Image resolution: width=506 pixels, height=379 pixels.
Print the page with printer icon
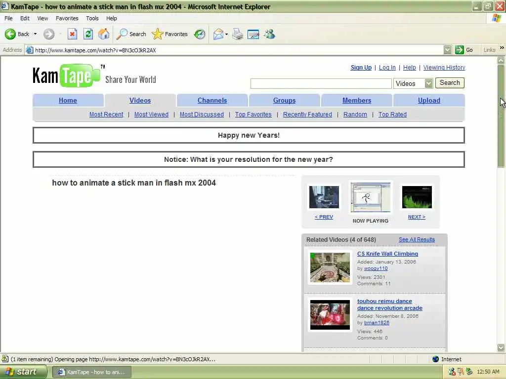coord(238,34)
